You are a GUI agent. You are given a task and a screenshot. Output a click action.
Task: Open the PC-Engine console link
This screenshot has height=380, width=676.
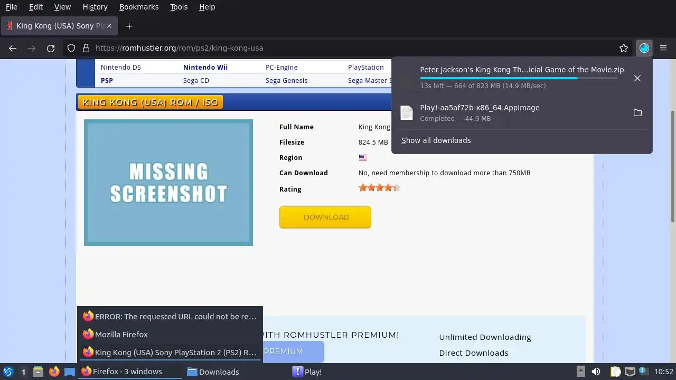pos(281,67)
